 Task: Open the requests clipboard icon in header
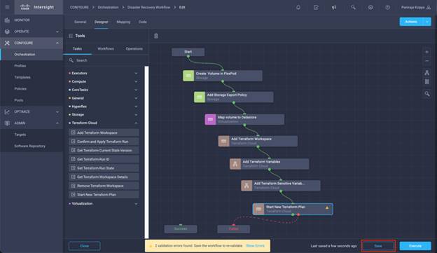tap(316, 8)
